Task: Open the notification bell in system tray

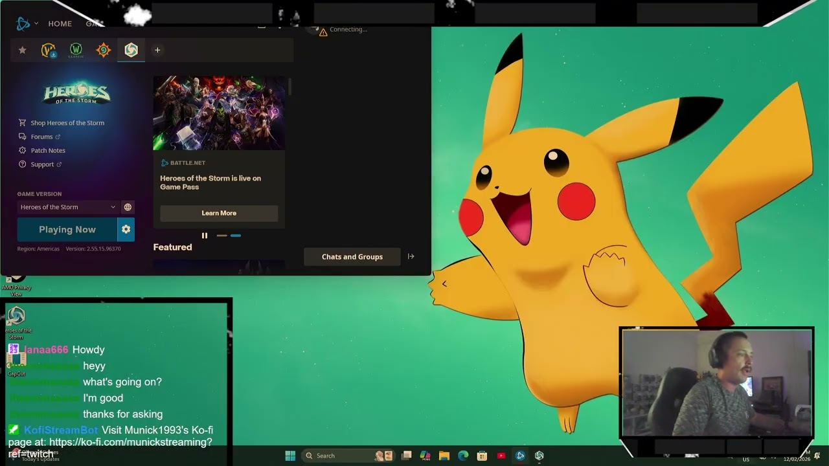Action: tap(817, 456)
